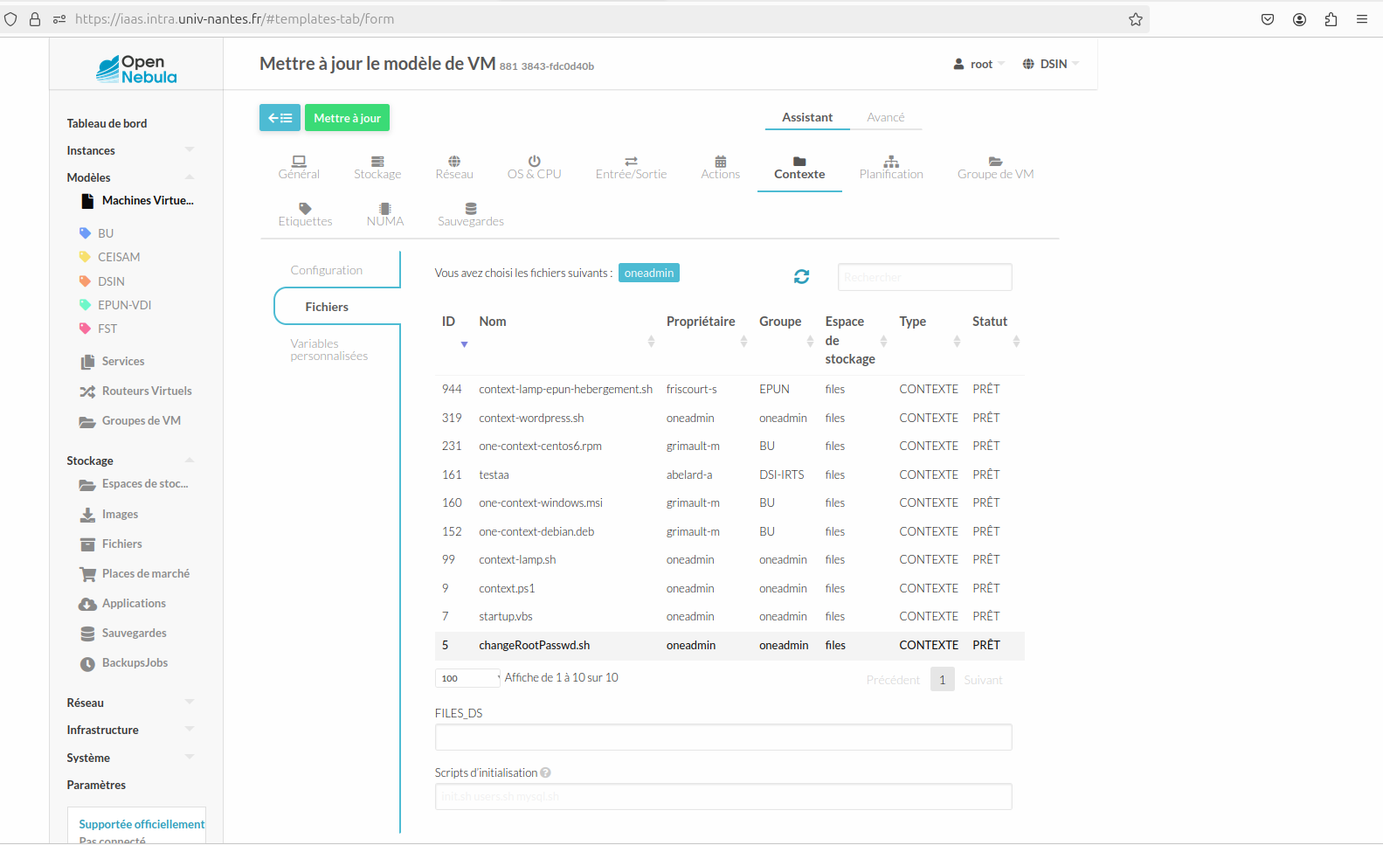Click the back-to-list arrow button
The height and width of the screenshot is (845, 1383).
point(280,118)
